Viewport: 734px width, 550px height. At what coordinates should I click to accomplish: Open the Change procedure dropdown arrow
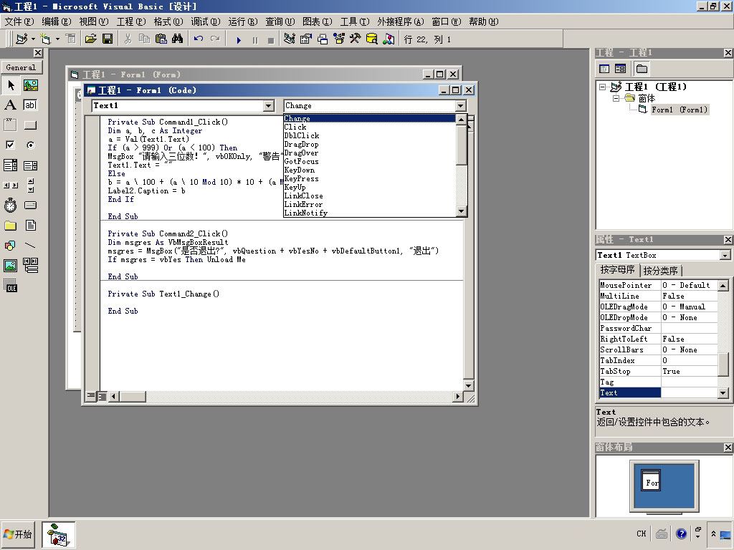point(461,106)
